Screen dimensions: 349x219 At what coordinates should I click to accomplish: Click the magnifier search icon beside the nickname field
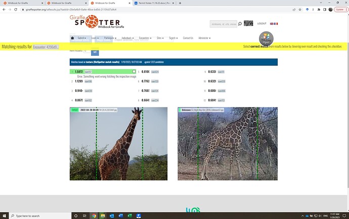pos(240,24)
